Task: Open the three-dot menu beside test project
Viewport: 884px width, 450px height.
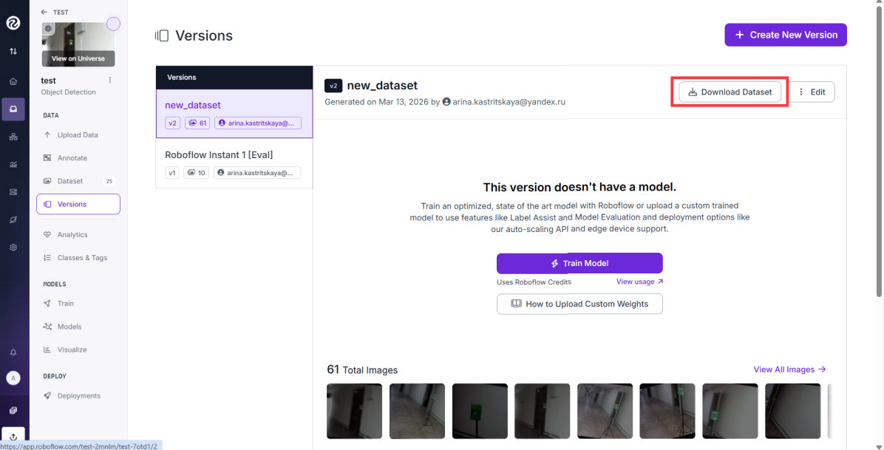Action: pyautogui.click(x=110, y=80)
